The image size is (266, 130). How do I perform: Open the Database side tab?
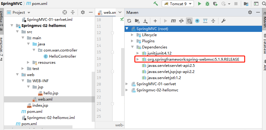point(264,44)
